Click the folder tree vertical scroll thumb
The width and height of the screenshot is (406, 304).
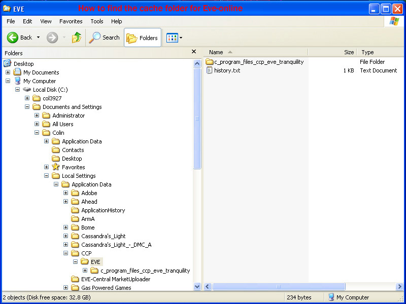pyautogui.click(x=197, y=119)
